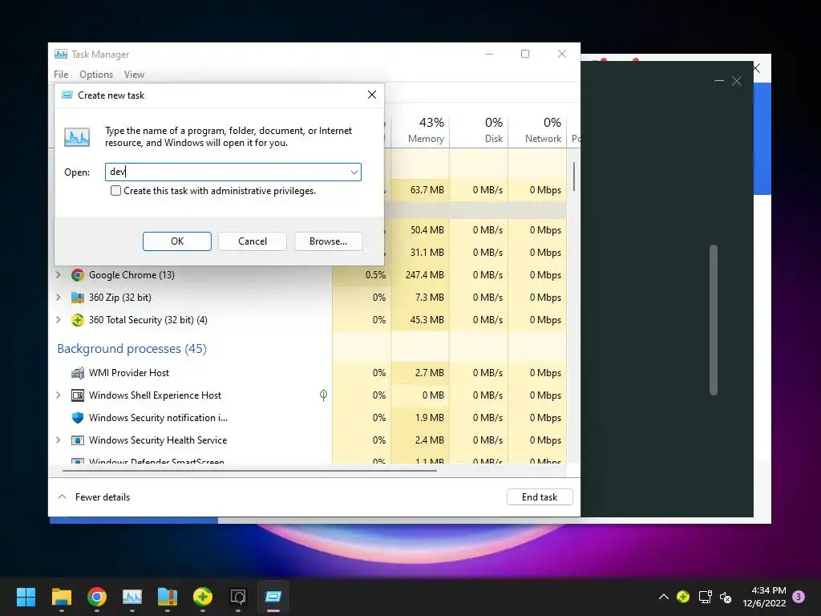Sort by the Disk column header
Viewport: 821px width, 616px height.
click(479, 130)
